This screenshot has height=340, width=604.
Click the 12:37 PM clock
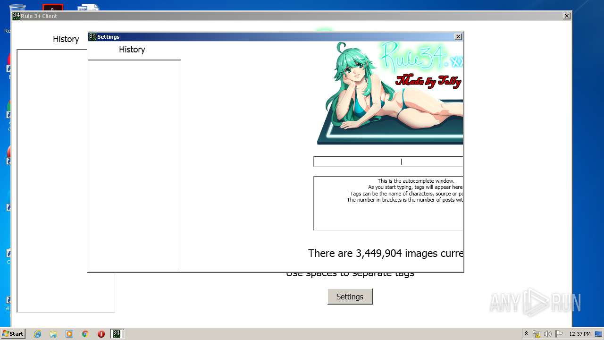(x=580, y=334)
